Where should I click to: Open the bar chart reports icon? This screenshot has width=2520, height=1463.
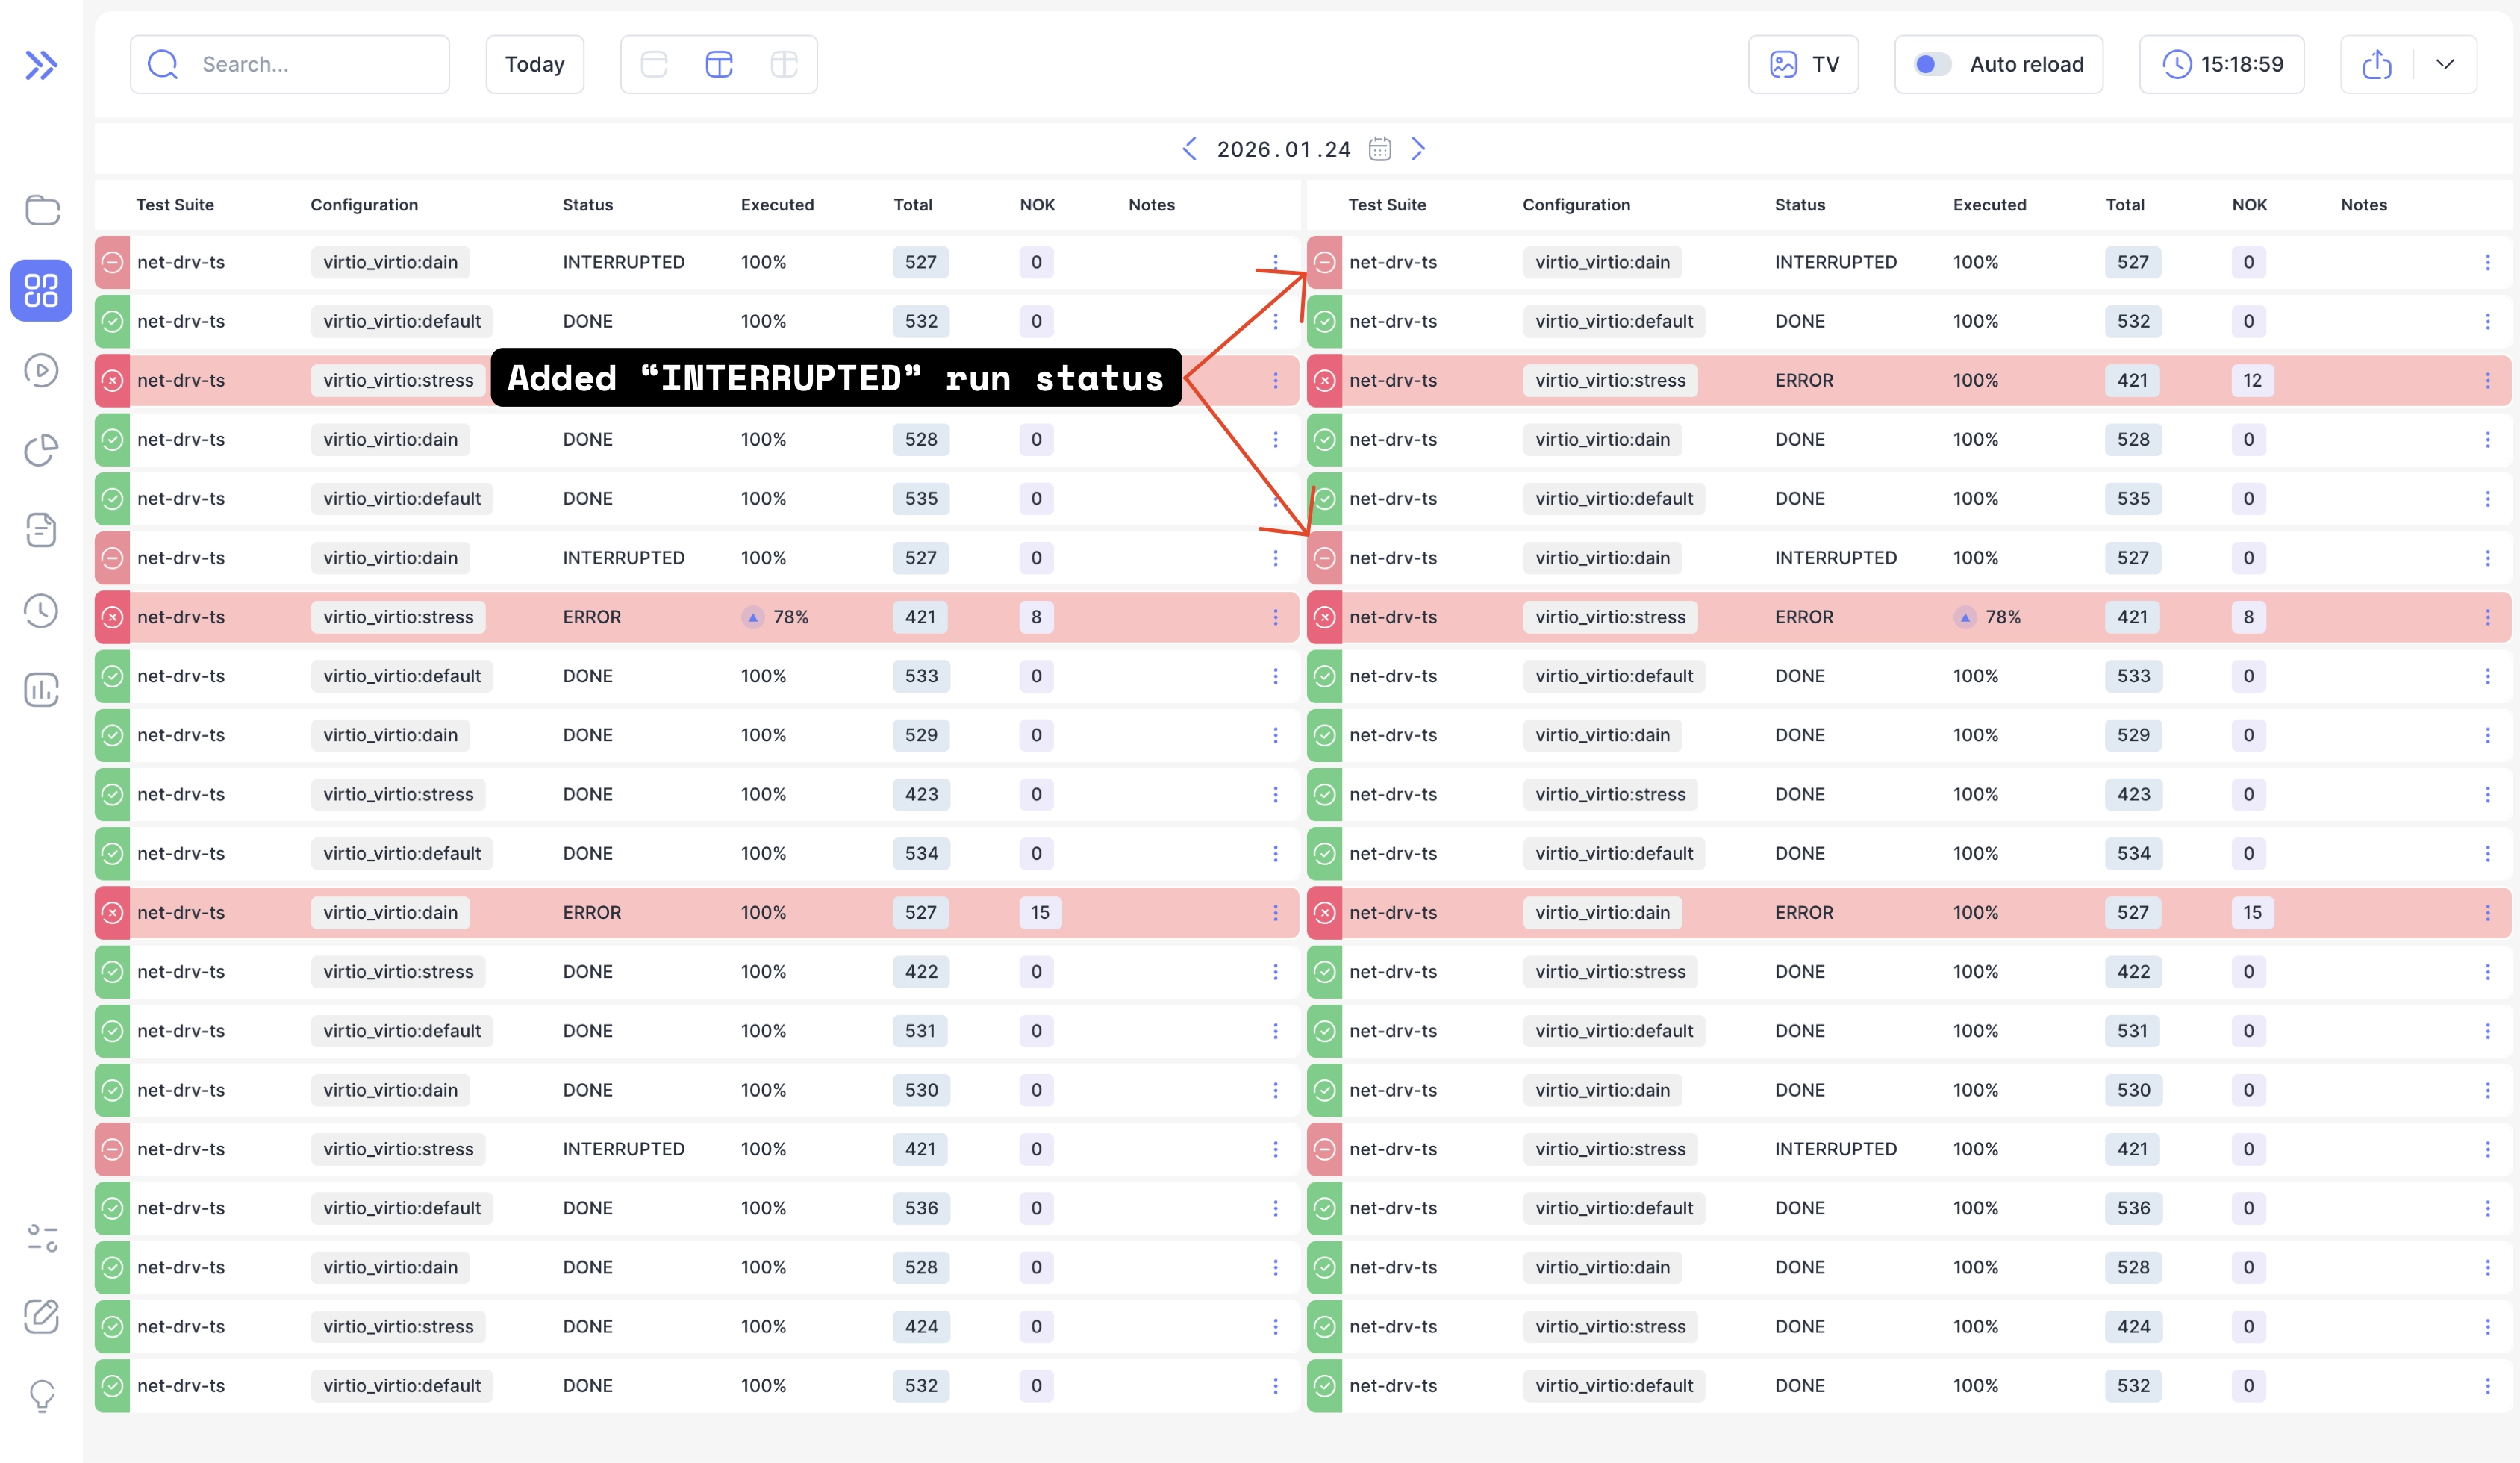click(41, 690)
